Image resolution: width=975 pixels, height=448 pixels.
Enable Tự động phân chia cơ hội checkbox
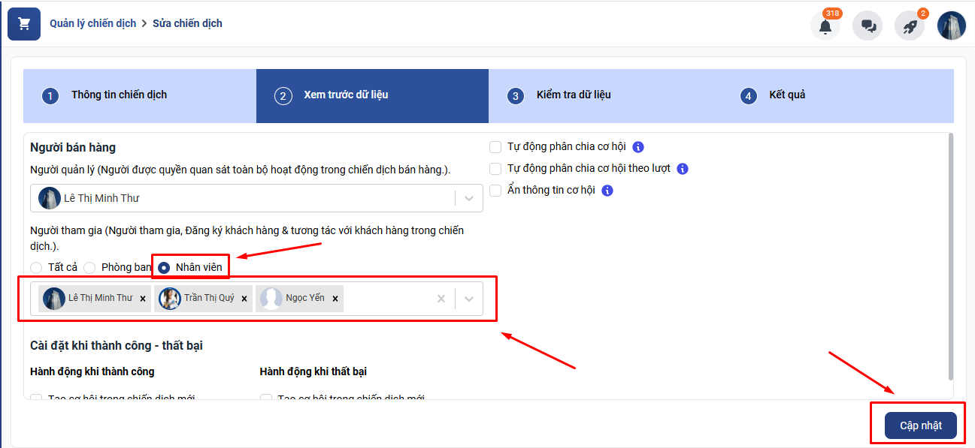(x=495, y=147)
